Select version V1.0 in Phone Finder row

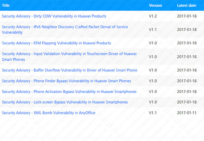tap(153, 81)
